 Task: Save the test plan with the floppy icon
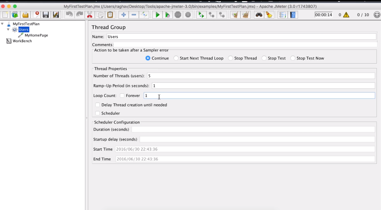[46, 15]
